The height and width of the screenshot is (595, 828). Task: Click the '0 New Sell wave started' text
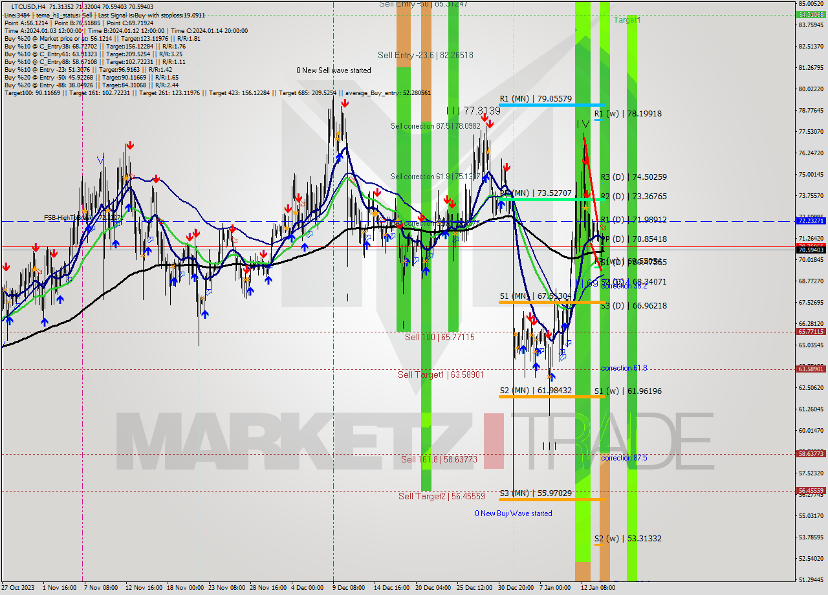(x=334, y=70)
